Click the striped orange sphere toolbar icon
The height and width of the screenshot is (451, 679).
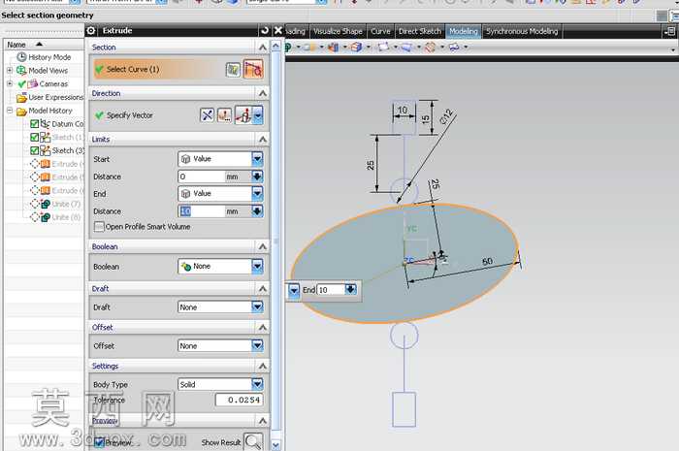point(430,48)
